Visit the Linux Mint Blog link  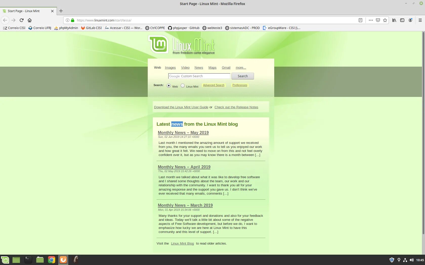pyautogui.click(x=182, y=244)
